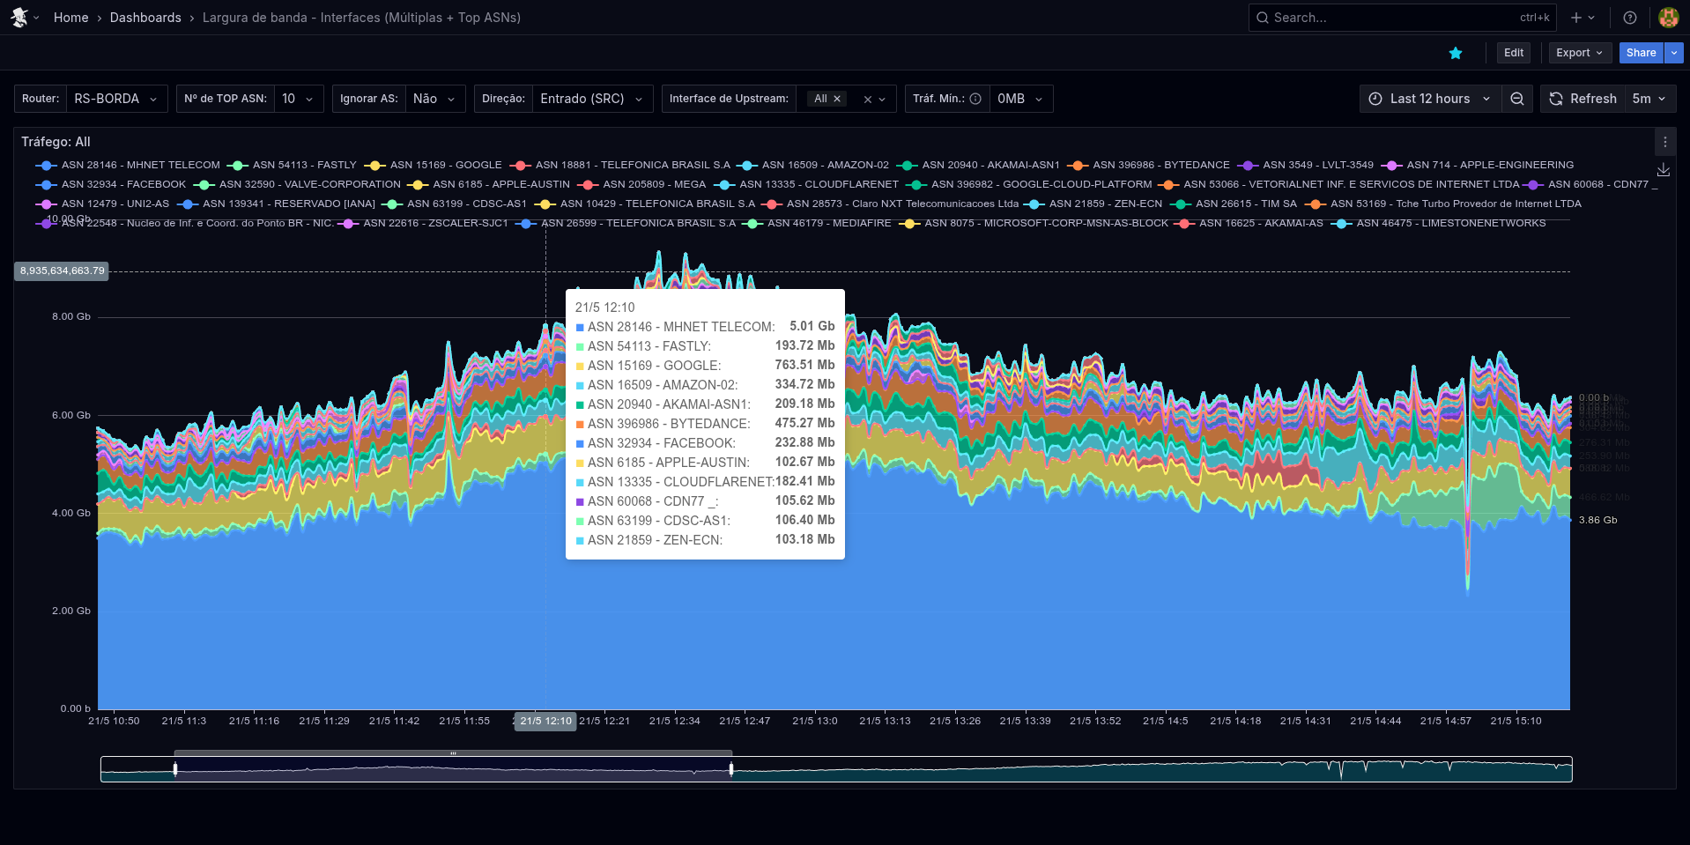Click the plus new-item icon in top bar
This screenshot has height=845, width=1690.
pyautogui.click(x=1576, y=18)
